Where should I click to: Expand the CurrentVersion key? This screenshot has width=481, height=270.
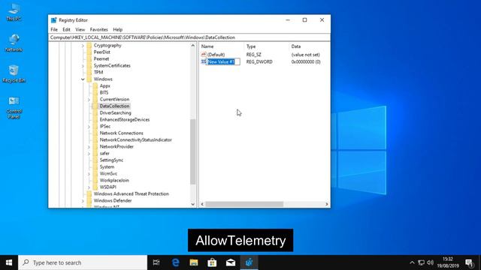pos(89,100)
